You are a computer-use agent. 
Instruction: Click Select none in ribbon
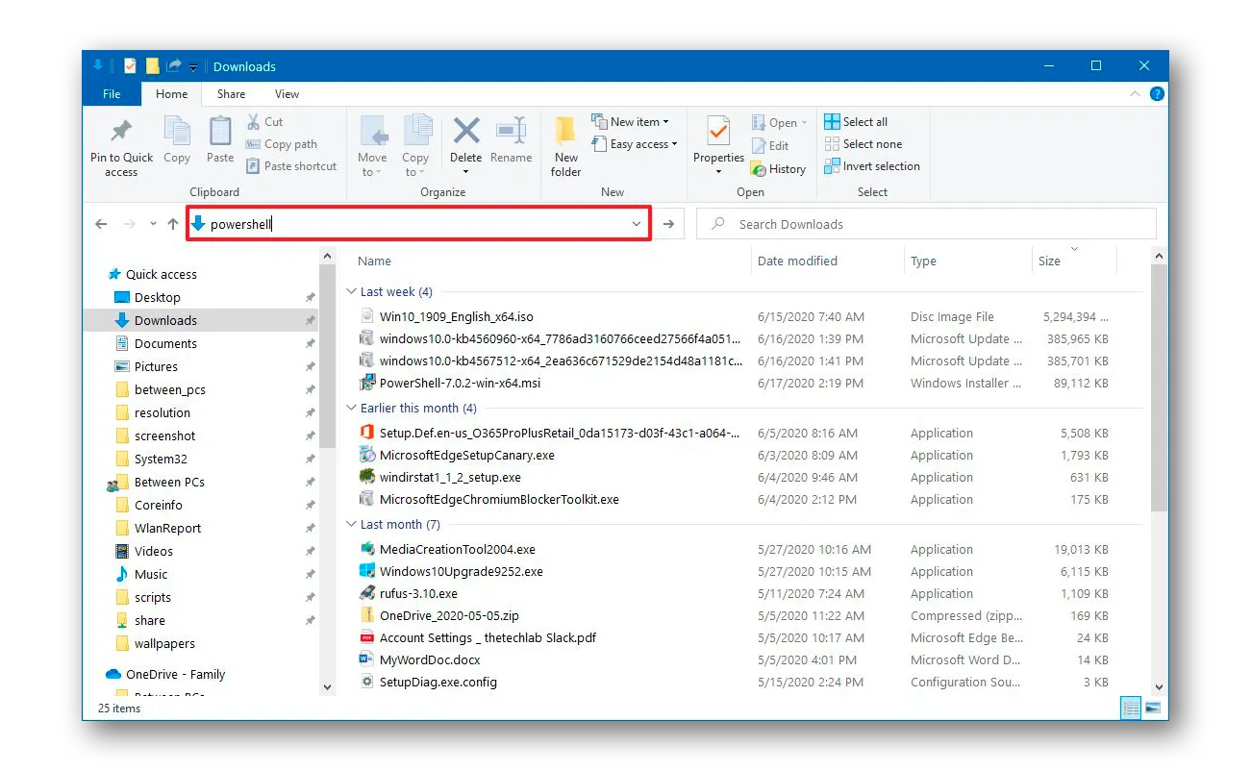pos(863,144)
